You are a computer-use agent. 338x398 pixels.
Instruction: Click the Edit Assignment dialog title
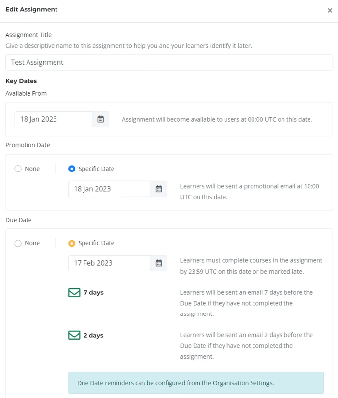(x=31, y=9)
